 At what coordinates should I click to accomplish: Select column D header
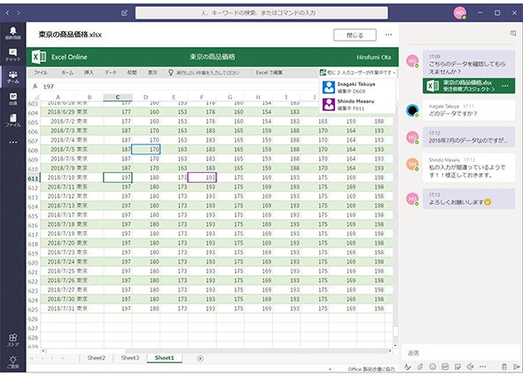tap(145, 97)
